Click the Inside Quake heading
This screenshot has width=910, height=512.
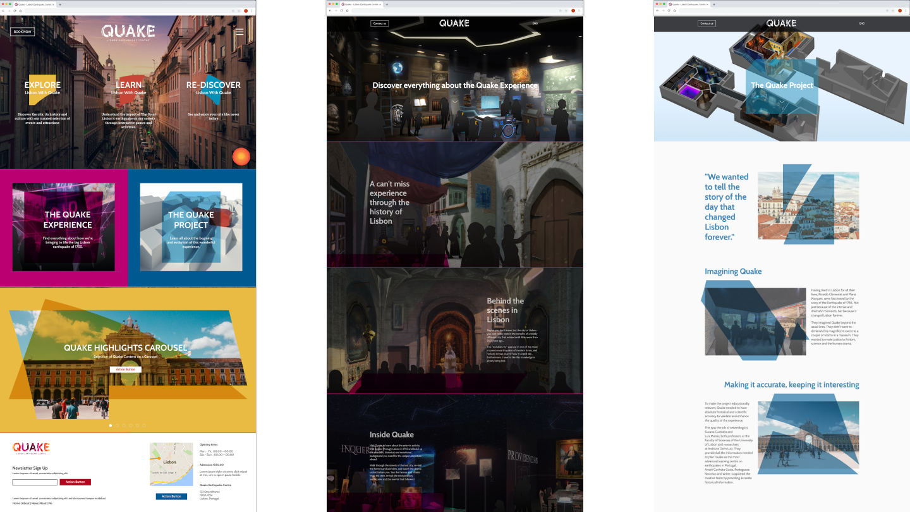point(392,435)
